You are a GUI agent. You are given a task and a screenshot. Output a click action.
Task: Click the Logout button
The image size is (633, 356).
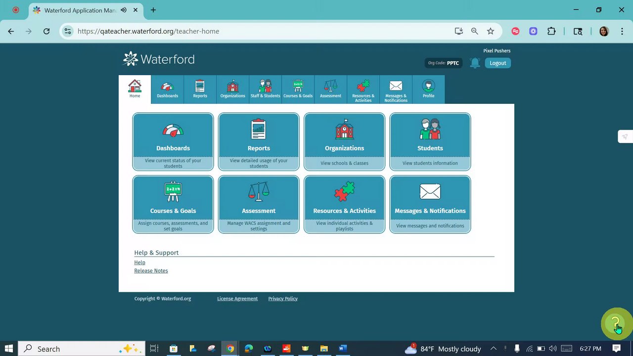coord(498,63)
